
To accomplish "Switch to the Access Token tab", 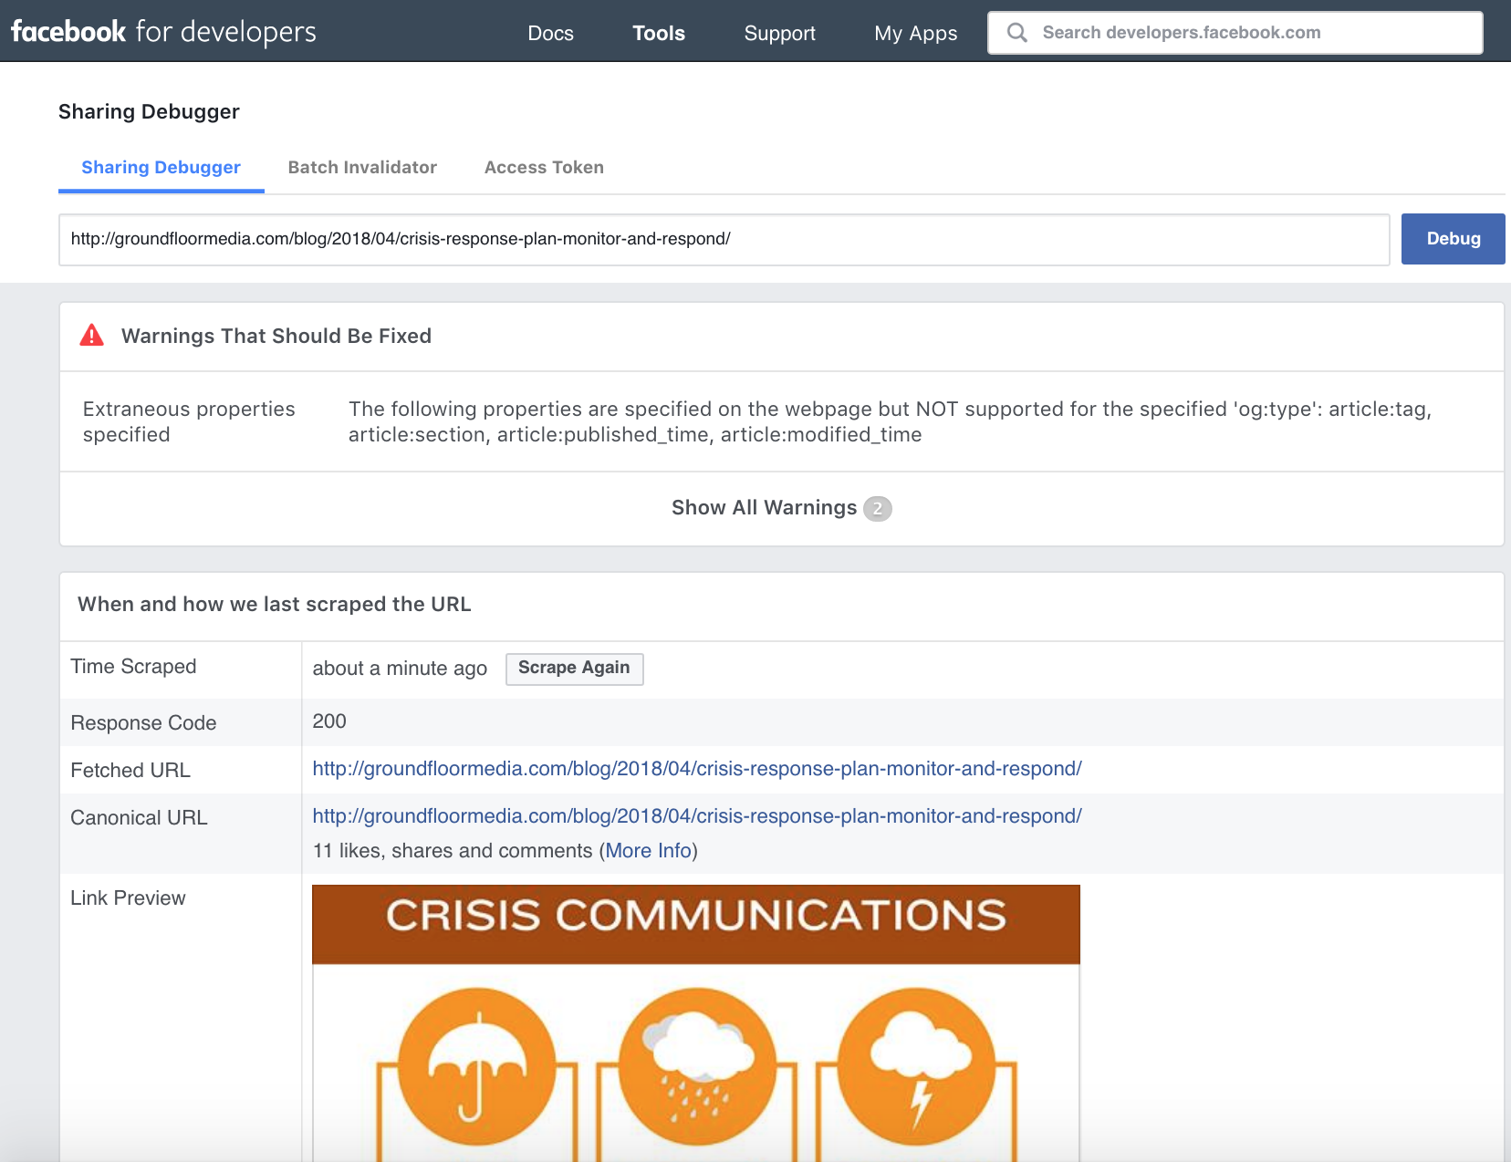I will tap(544, 167).
